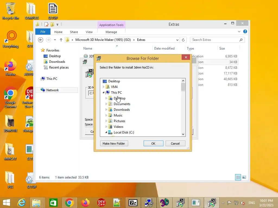
Task: Open the Share ribbon tab
Action: [x=74, y=32]
